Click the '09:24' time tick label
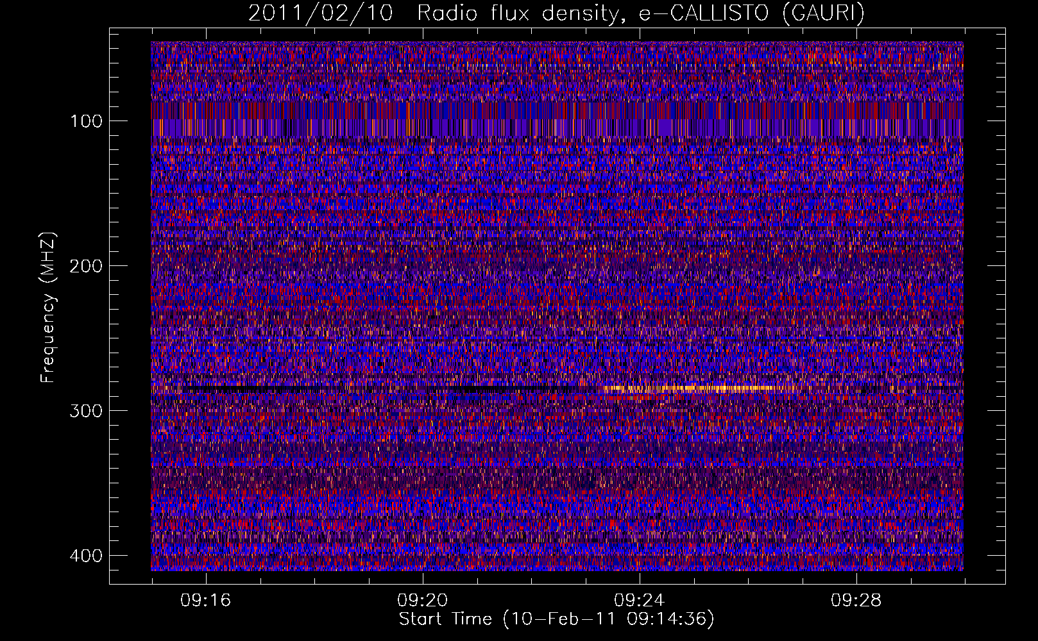This screenshot has height=641, width=1038. click(639, 601)
